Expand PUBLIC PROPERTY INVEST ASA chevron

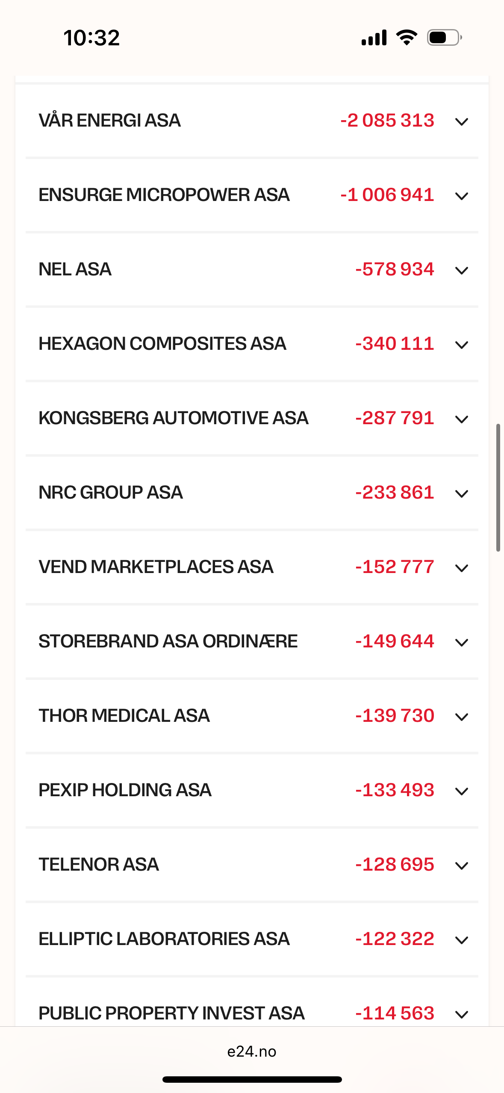point(462,1014)
